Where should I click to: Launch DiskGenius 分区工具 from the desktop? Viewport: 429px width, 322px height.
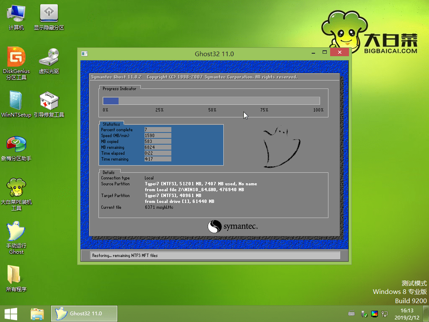tap(16, 63)
